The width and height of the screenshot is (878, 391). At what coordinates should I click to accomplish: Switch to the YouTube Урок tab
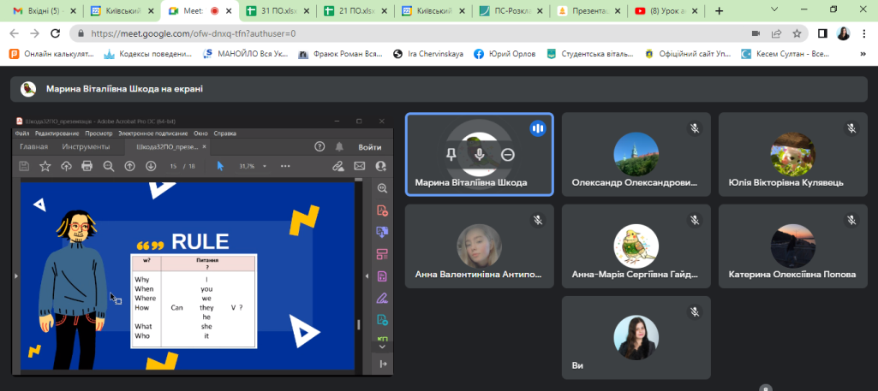tap(666, 11)
